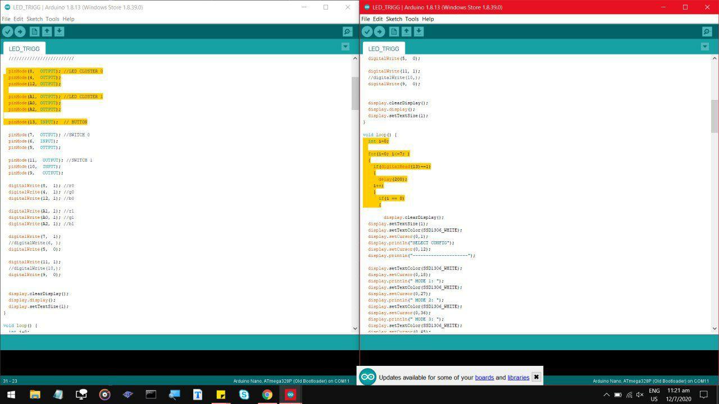Open Sticky Notes from taskbar
This screenshot has height=404, width=719.
click(221, 394)
